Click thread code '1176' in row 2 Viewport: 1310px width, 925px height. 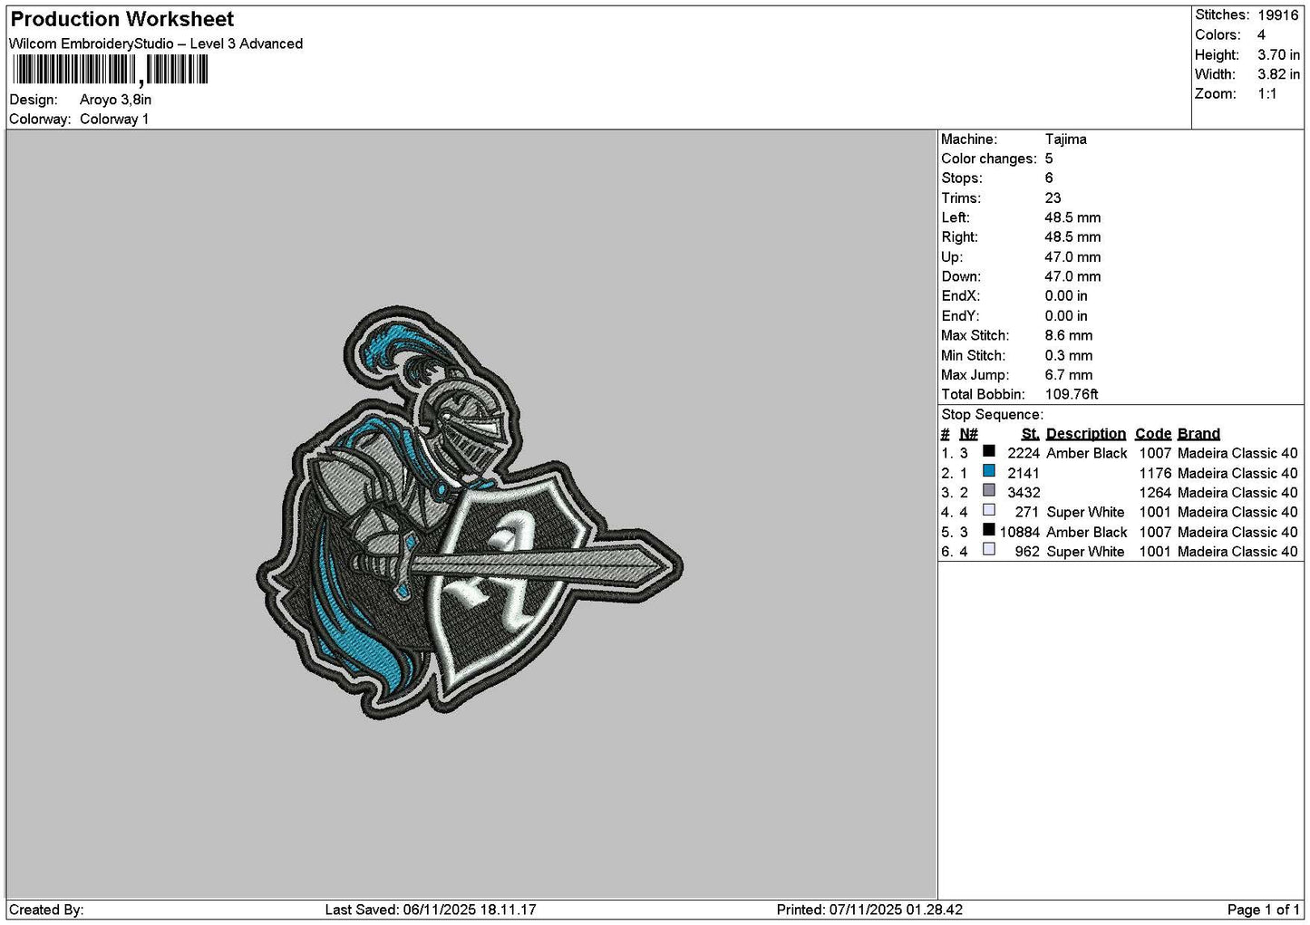point(1156,473)
